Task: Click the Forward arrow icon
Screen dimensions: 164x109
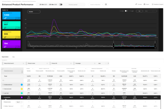Action: click(x=136, y=4)
